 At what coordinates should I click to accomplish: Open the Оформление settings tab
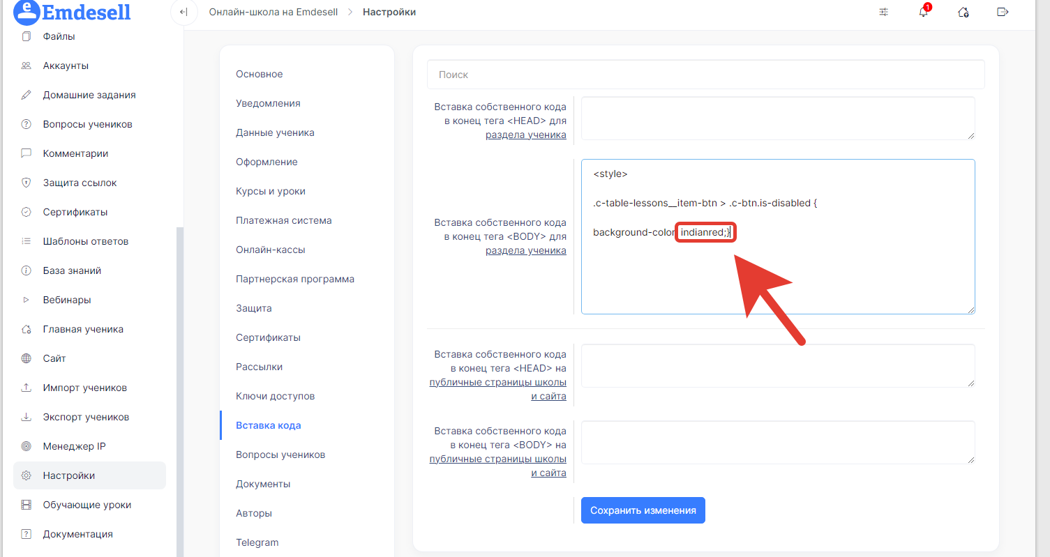coord(267,162)
